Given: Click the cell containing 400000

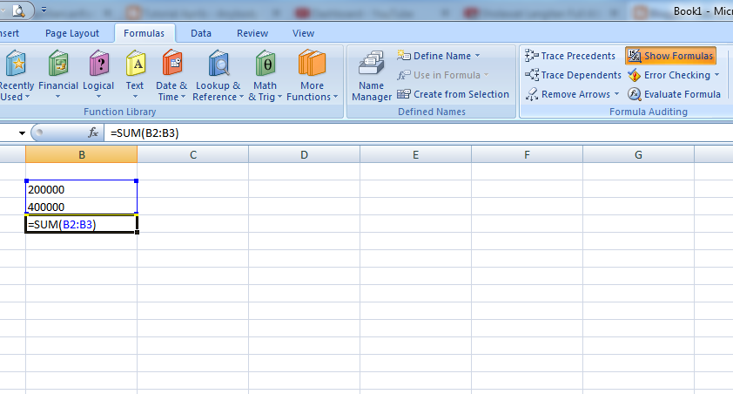Looking at the screenshot, I should 81,207.
